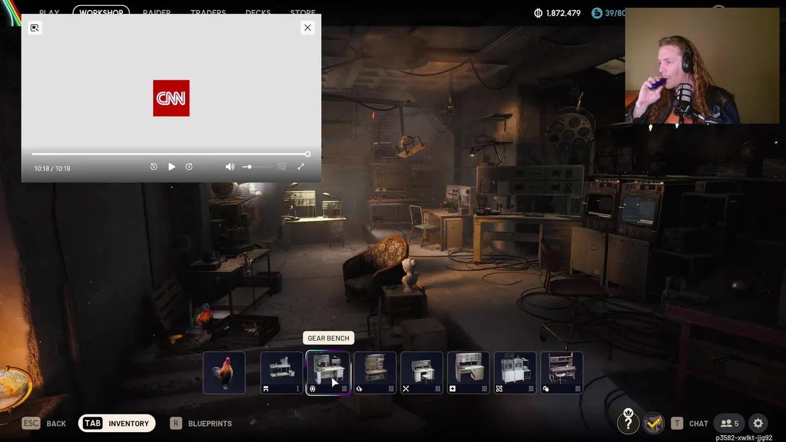Open the RAIDER tab
786x442 pixels.
(157, 13)
